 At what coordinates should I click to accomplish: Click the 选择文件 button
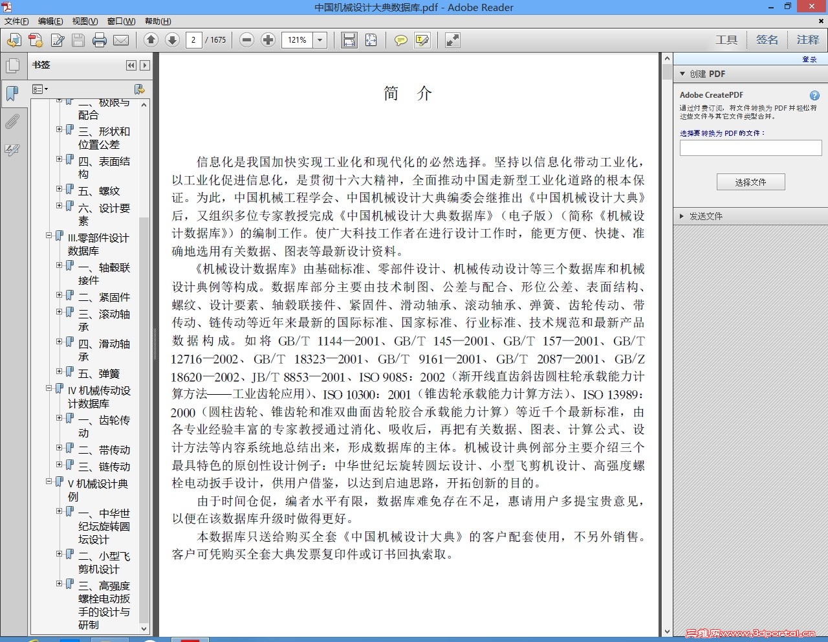point(750,182)
